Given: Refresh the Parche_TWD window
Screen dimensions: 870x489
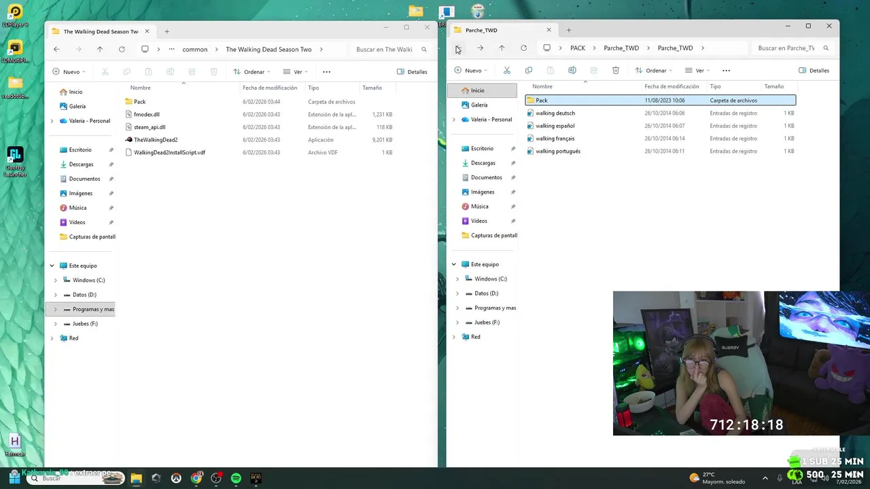Looking at the screenshot, I should pyautogui.click(x=523, y=48).
